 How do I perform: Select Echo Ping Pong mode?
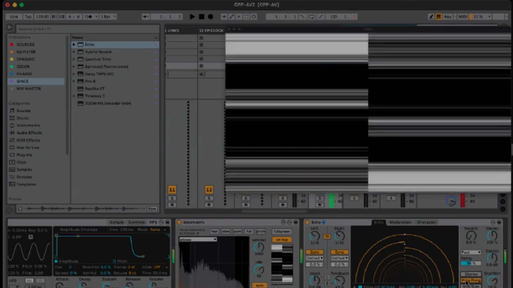(x=471, y=280)
